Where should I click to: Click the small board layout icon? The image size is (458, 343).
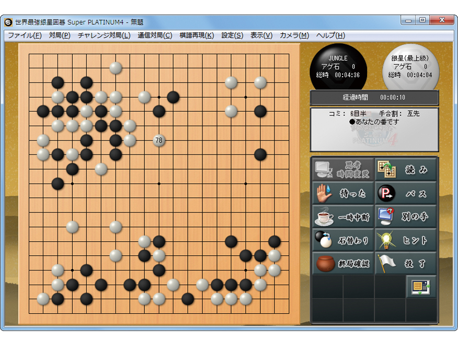pyautogui.click(x=421, y=287)
